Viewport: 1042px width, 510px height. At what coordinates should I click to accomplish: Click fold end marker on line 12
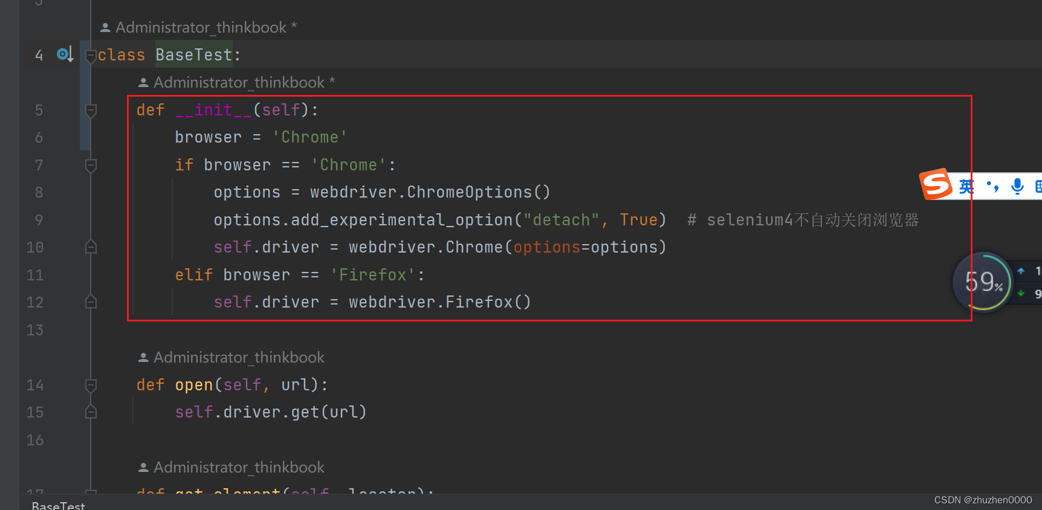[91, 302]
